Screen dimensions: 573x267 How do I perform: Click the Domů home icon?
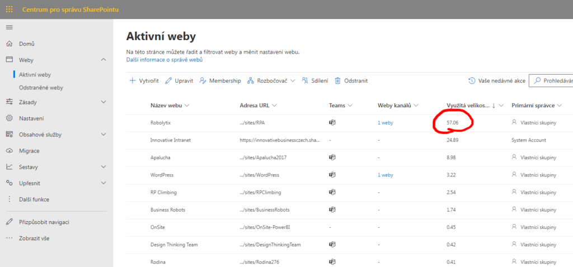click(x=10, y=44)
